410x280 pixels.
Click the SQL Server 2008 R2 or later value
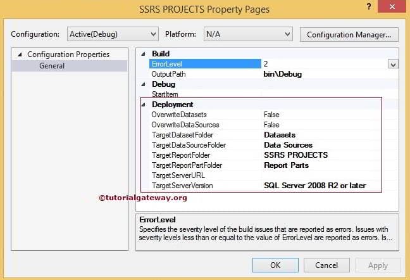tap(315, 186)
